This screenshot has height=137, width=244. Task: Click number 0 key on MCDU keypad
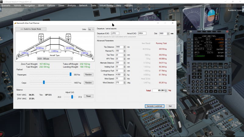(197, 91)
